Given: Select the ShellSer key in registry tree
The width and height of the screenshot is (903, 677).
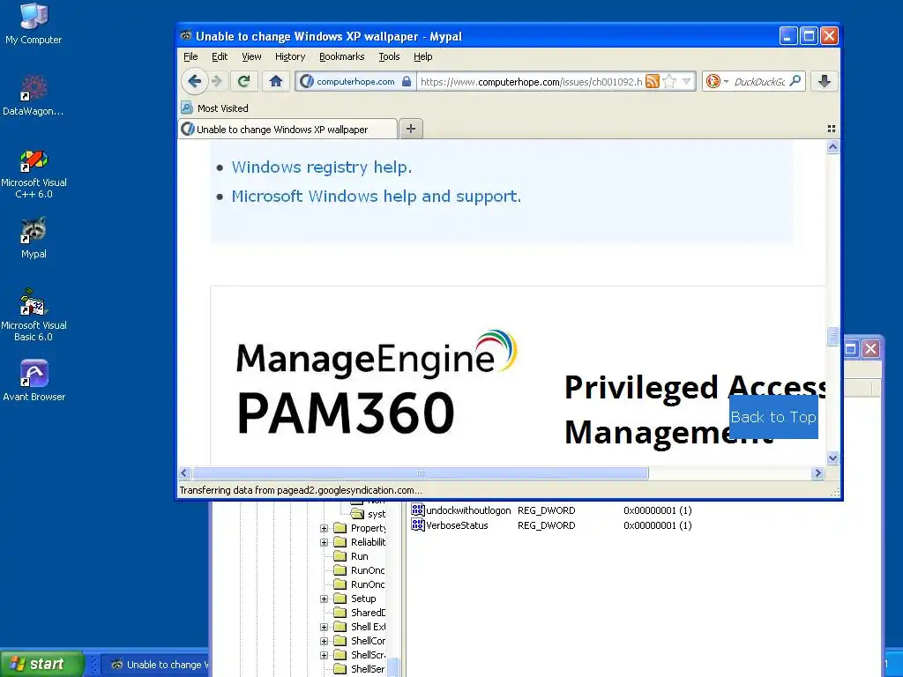Looking at the screenshot, I should 368,669.
